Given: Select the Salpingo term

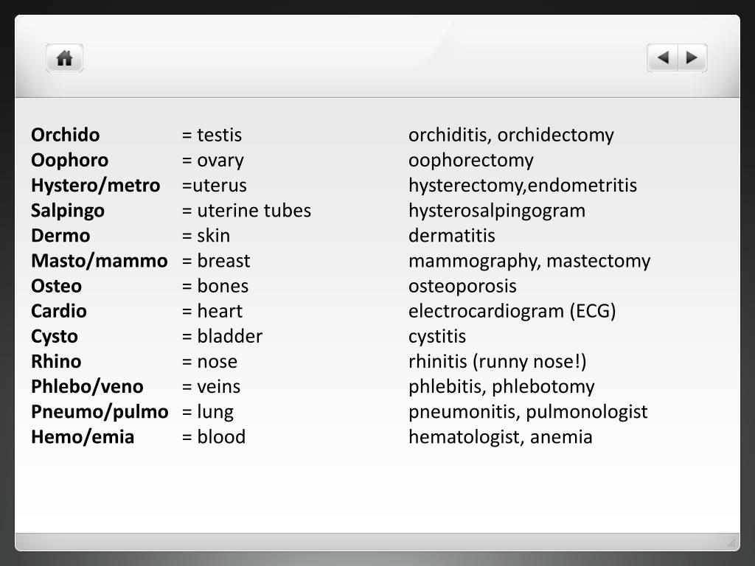Looking at the screenshot, I should pyautogui.click(x=68, y=211).
